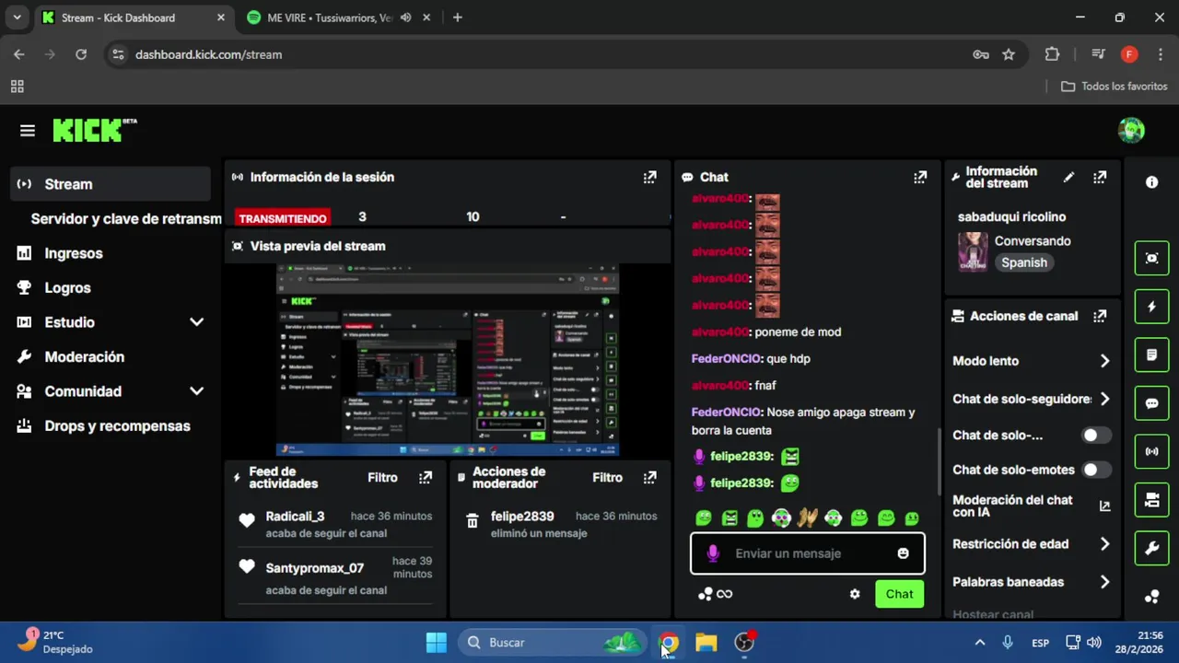Click the green Chat send button
Screen dimensions: 1179x663
899,594
